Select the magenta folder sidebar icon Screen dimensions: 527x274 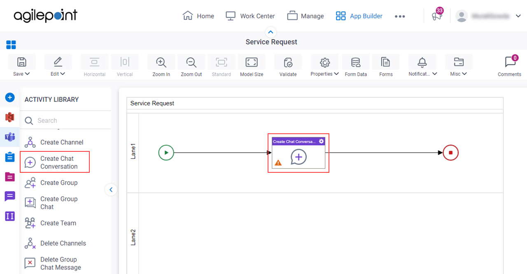(x=10, y=176)
